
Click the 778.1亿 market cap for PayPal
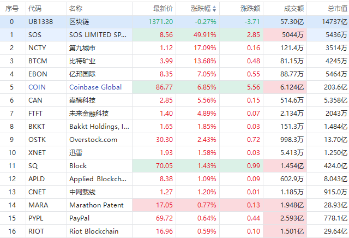(x=336, y=218)
